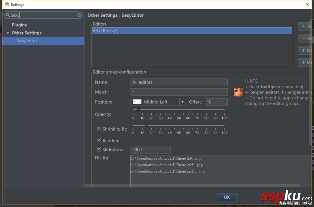Screen dimensions: 314x207
Task: Move editor group up with blue arrow icon
Action: pos(303,50)
